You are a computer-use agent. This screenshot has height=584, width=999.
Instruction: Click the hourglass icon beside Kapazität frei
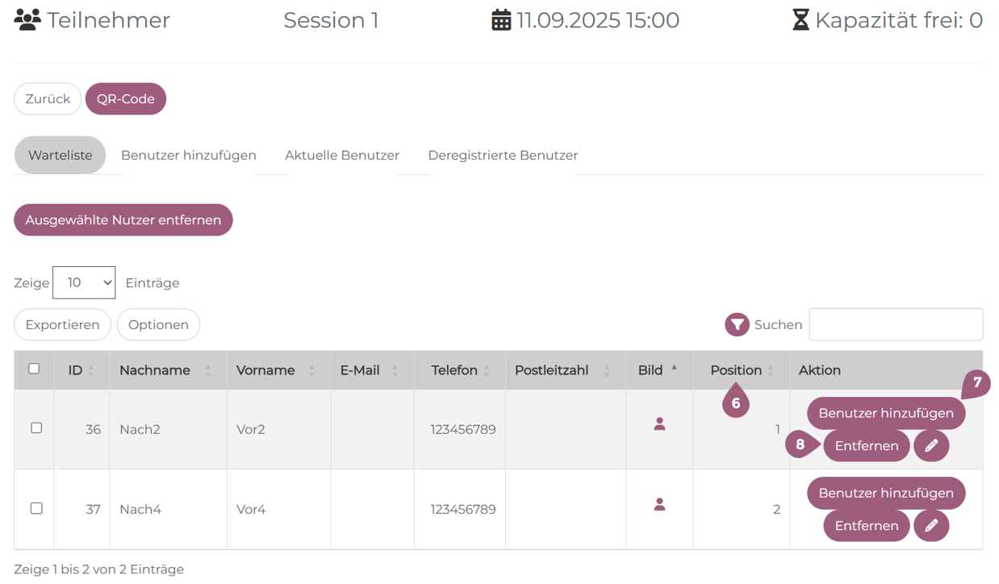(x=800, y=20)
